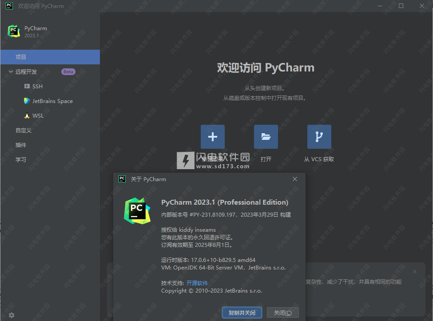The image size is (433, 321).
Task: Click the 授权给 kiddy inseams line
Action: click(188, 230)
